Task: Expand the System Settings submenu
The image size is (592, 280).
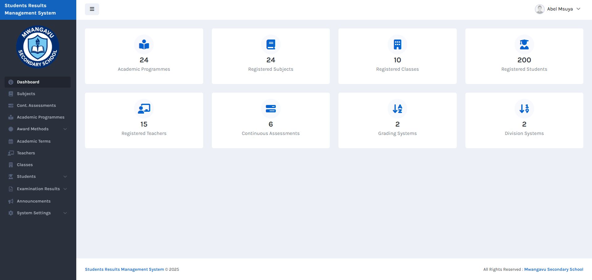Action: tap(38, 213)
